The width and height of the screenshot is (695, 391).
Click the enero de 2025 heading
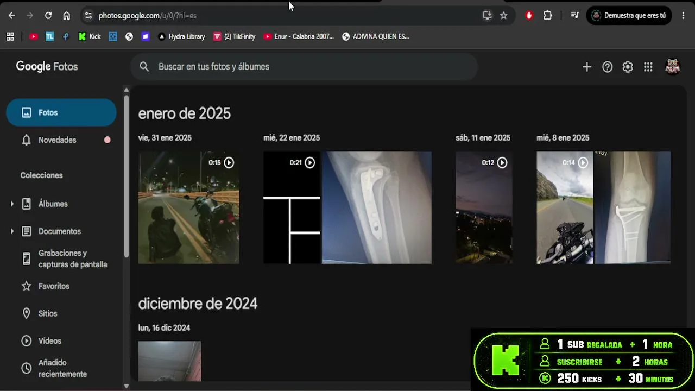coord(184,113)
